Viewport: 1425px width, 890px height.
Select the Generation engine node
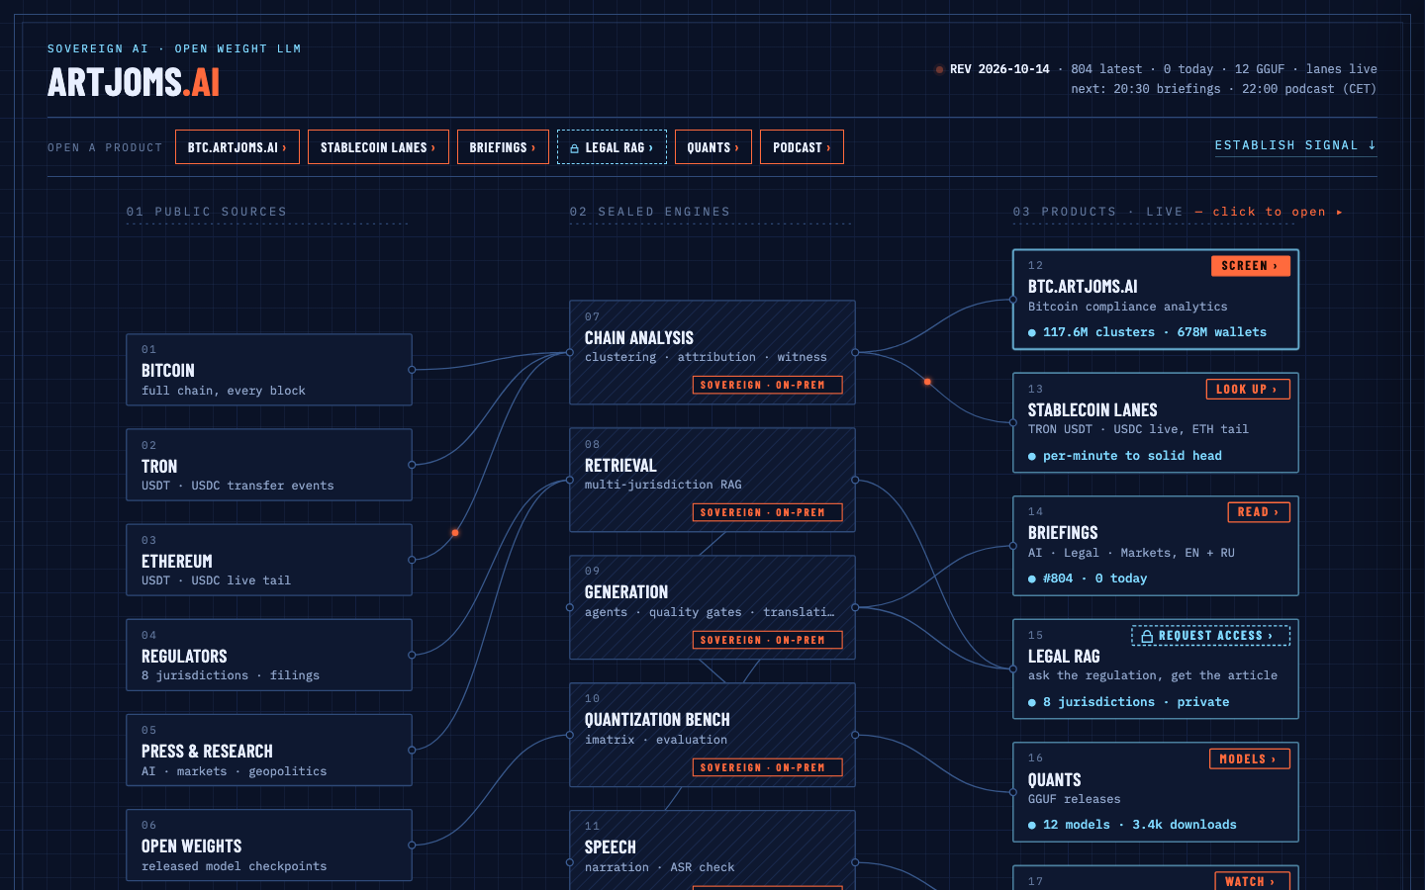coord(712,607)
